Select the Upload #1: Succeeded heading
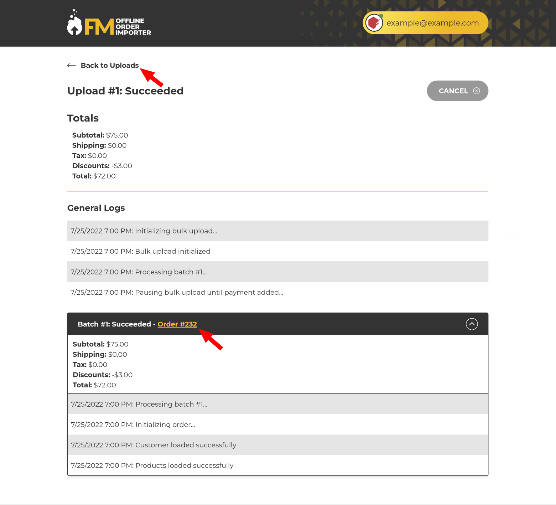Image resolution: width=556 pixels, height=505 pixels. 125,91
